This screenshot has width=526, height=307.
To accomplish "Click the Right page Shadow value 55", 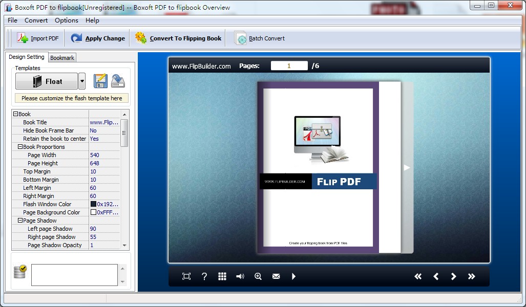I will click(104, 237).
